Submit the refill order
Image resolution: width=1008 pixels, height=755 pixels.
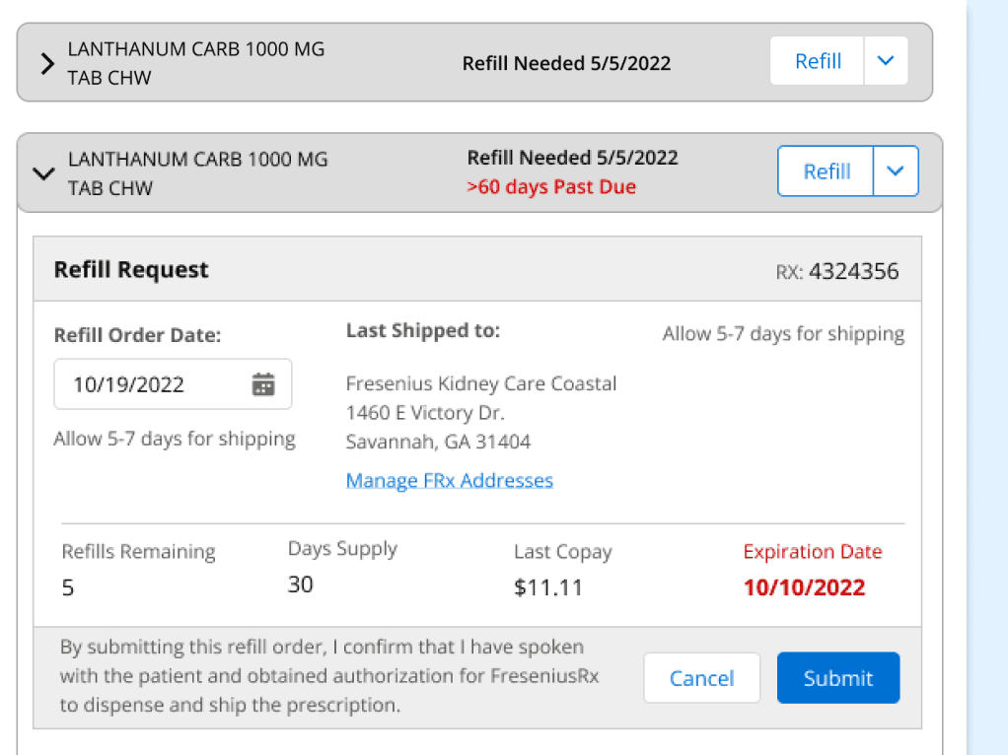pyautogui.click(x=837, y=678)
